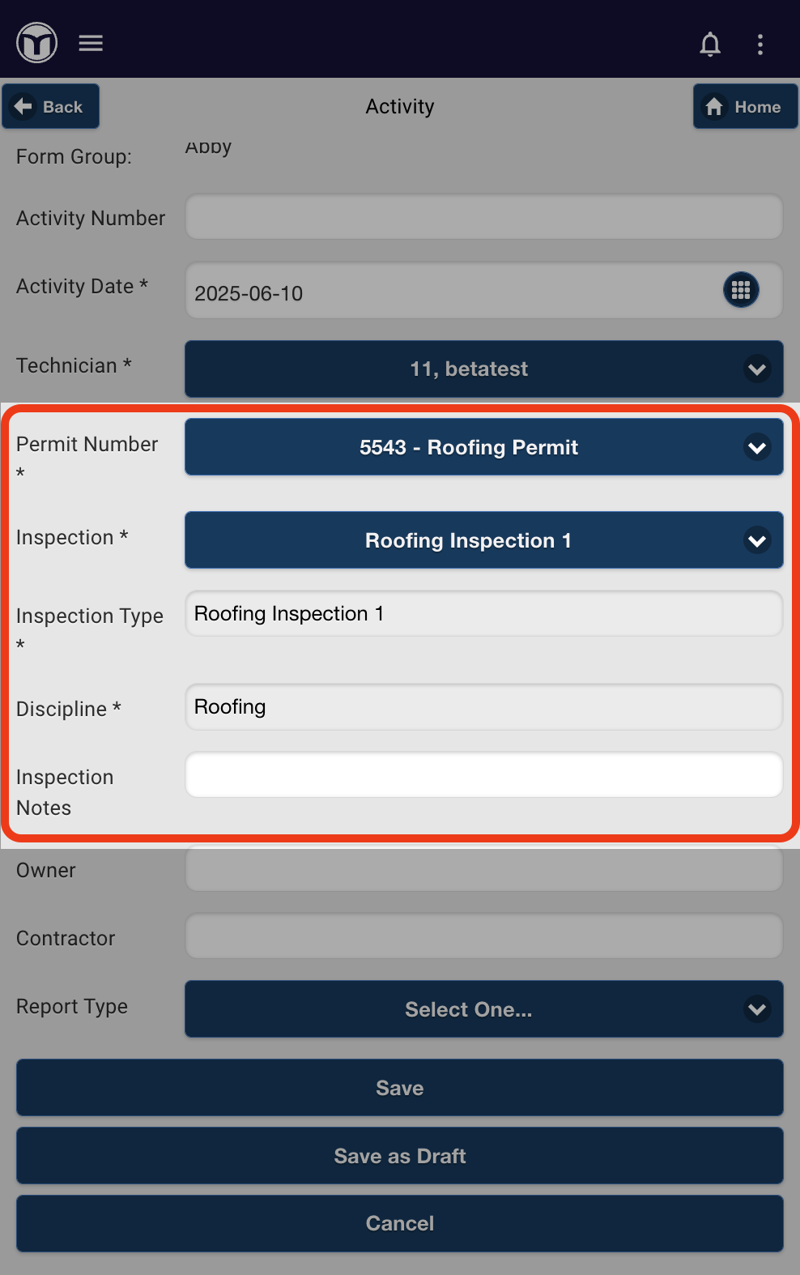
Task: Focus the Inspection Notes field
Action: point(484,774)
